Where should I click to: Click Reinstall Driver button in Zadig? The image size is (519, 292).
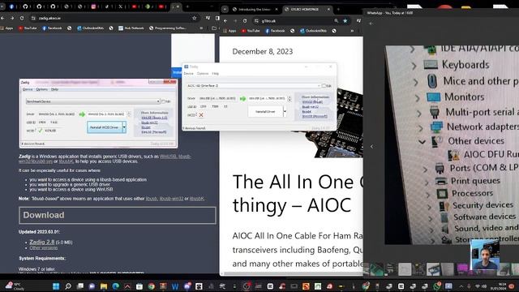pos(265,112)
